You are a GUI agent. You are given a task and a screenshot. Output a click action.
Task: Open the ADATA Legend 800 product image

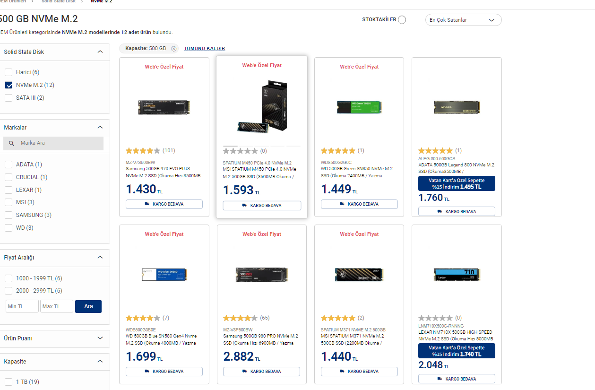pos(457,107)
